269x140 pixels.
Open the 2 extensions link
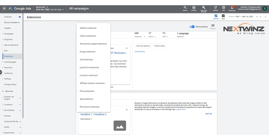pyautogui.click(x=140, y=52)
